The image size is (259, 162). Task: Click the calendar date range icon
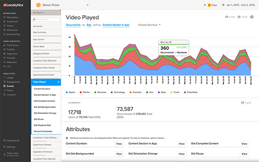223,5
